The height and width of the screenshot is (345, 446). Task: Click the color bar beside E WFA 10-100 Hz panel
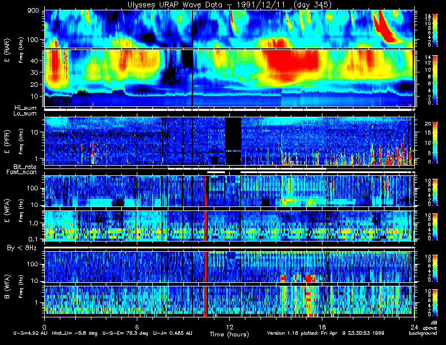click(x=435, y=192)
